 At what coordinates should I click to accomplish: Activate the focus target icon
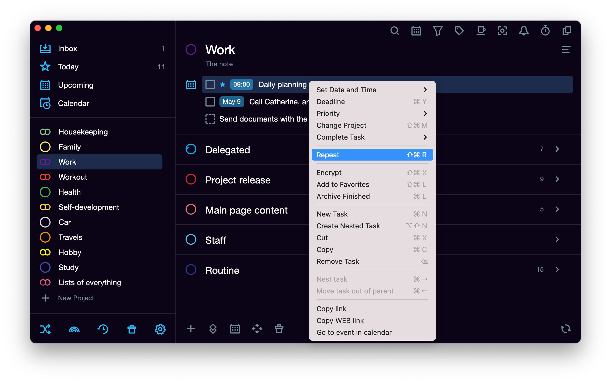[x=502, y=31]
